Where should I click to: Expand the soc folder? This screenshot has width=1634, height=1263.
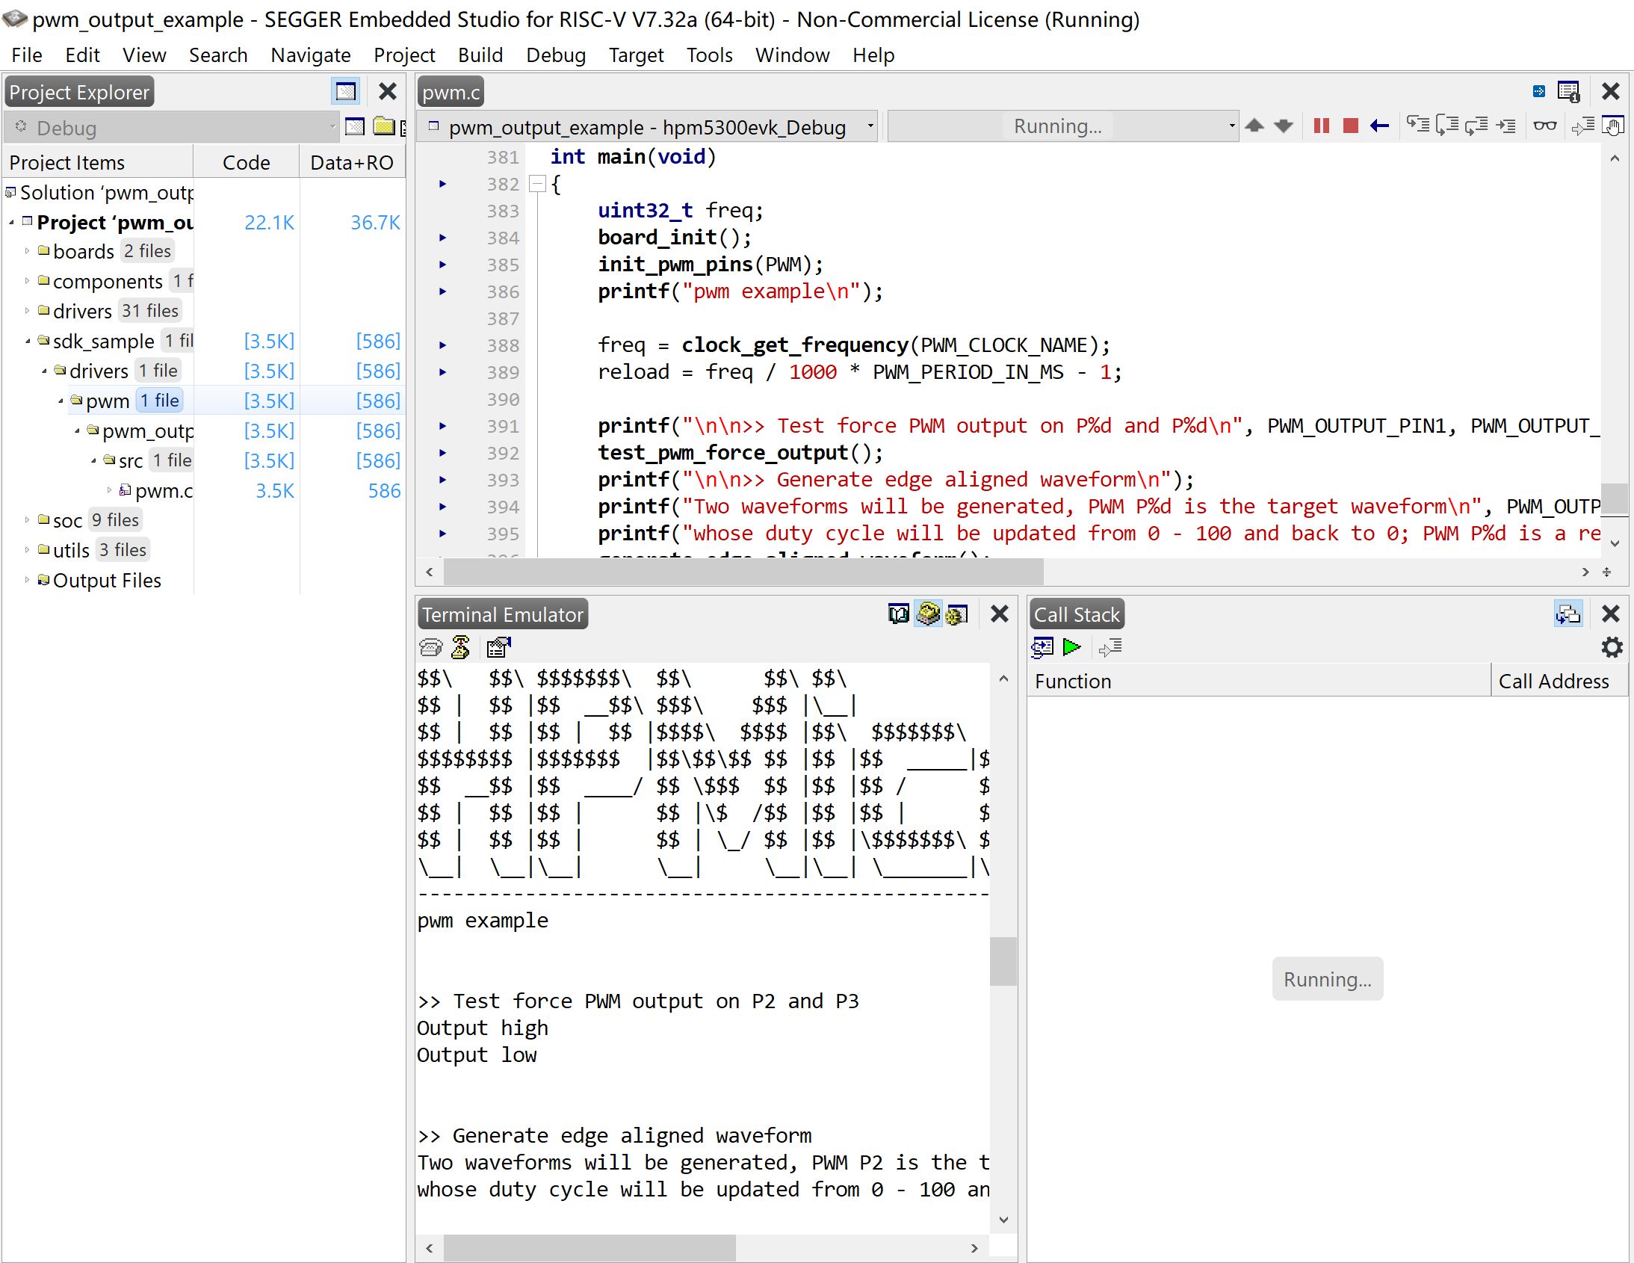click(x=27, y=519)
